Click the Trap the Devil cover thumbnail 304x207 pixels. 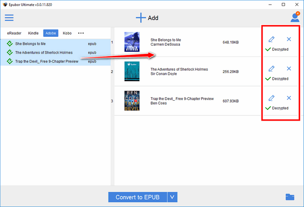click(132, 101)
